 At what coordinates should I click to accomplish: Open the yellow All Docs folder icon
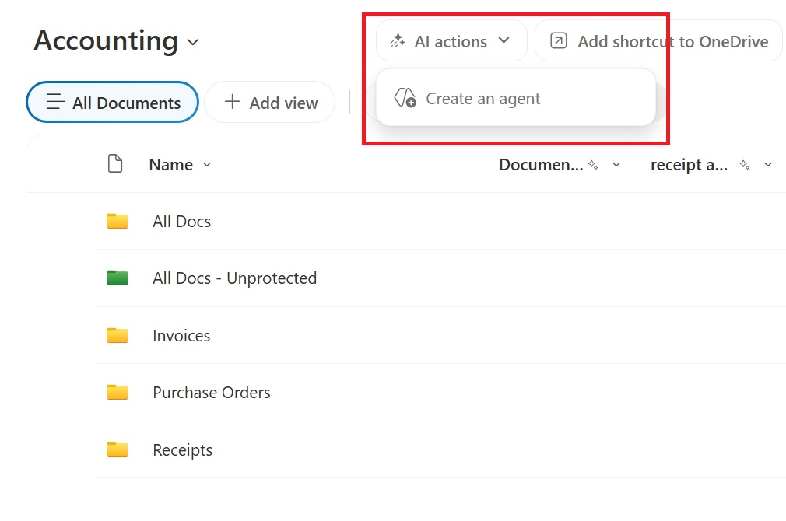pos(117,221)
